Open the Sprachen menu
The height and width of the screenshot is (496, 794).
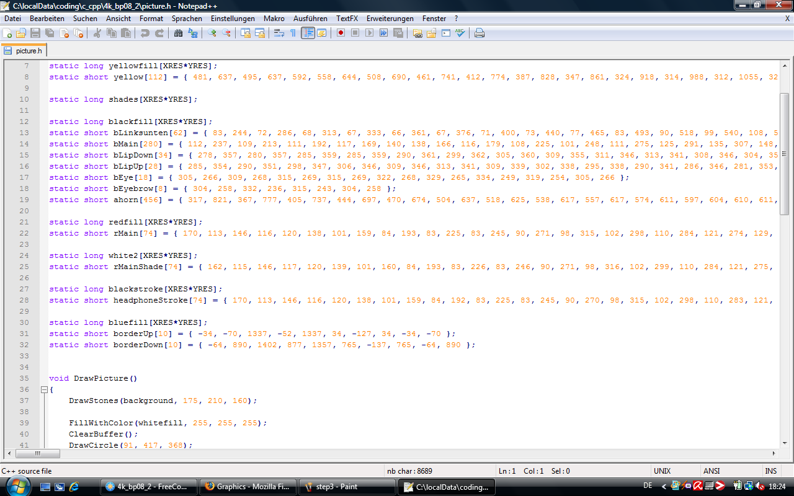point(187,19)
